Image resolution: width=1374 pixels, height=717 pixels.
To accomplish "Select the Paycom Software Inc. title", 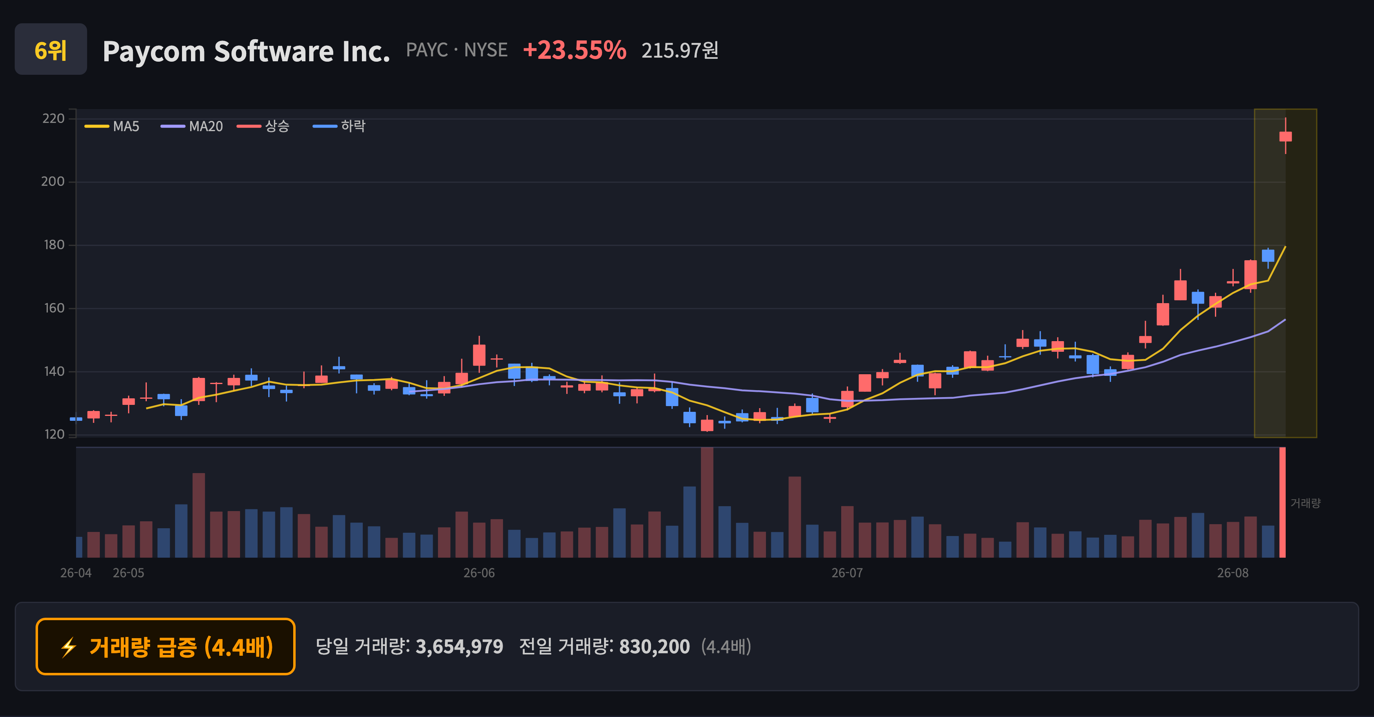I will pos(246,51).
